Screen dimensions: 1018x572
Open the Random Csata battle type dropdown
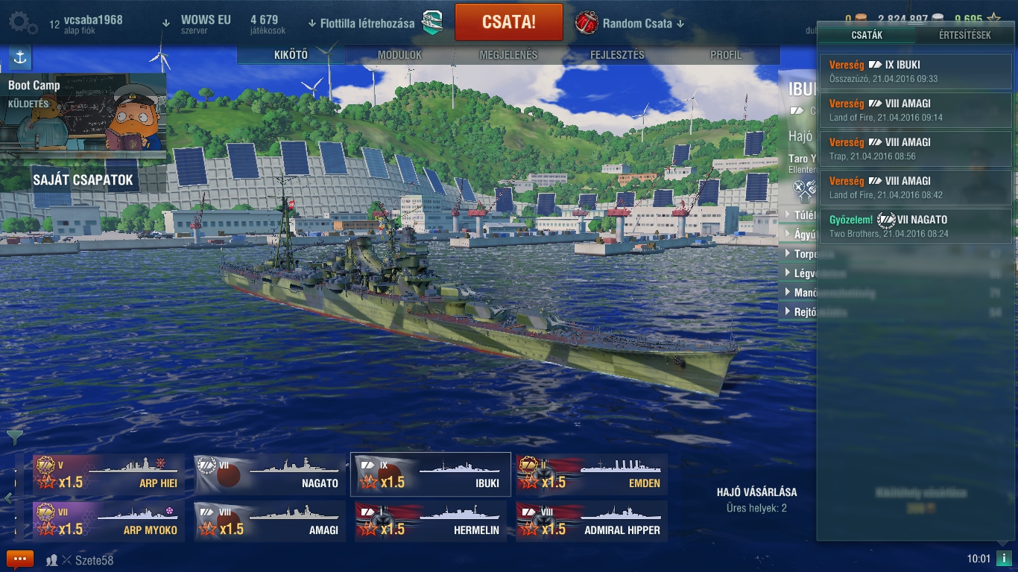click(x=642, y=23)
